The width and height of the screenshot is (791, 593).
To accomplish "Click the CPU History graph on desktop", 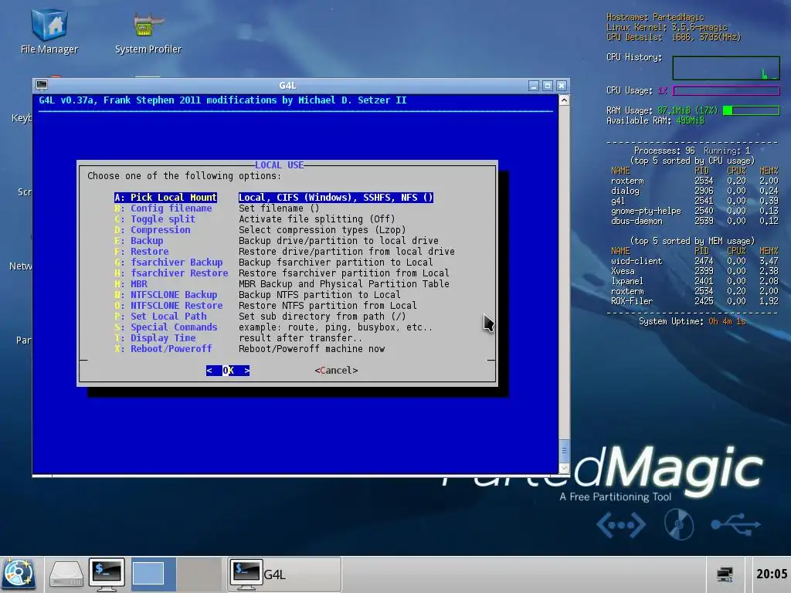I will pos(726,68).
